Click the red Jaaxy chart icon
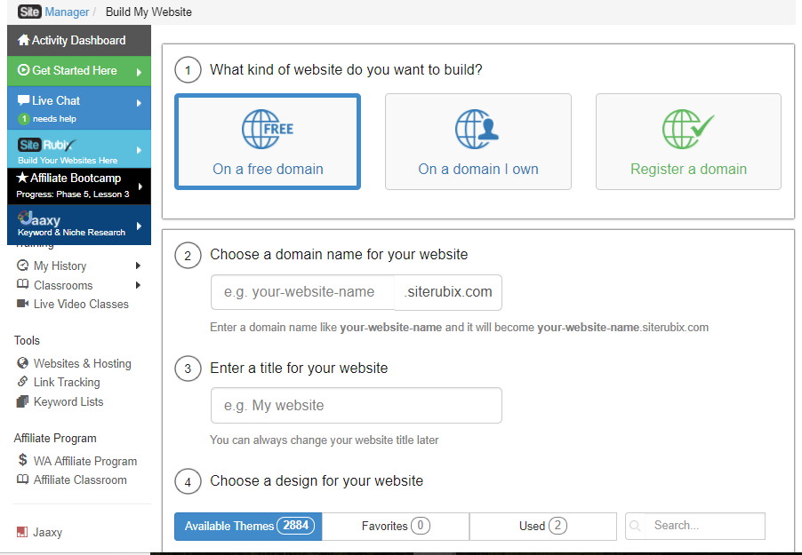 (x=22, y=532)
